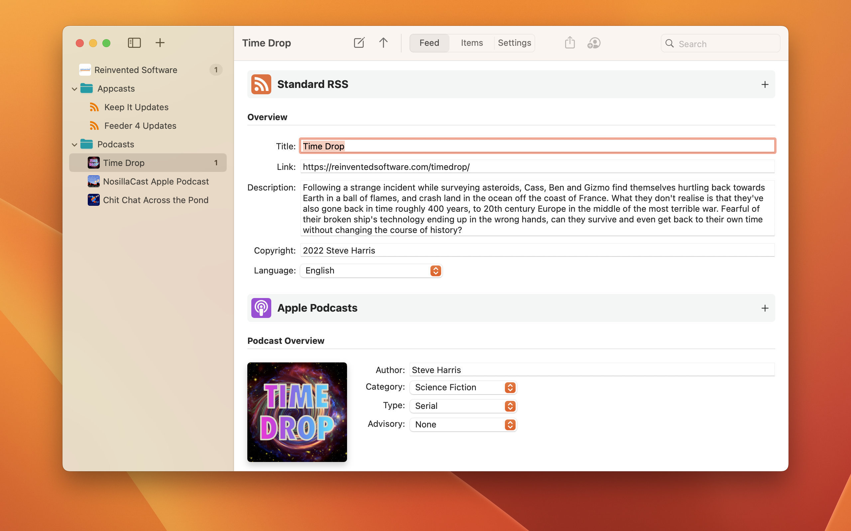
Task: Select NosillaCast Apple Podcast feed
Action: click(x=156, y=182)
